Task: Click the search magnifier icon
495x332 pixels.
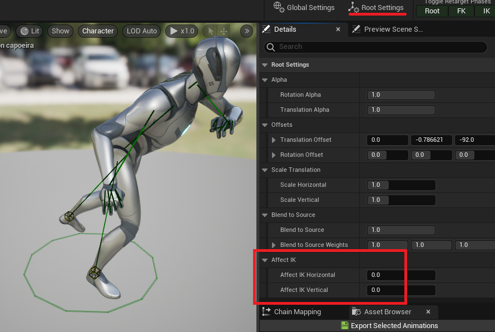Action: coord(270,47)
